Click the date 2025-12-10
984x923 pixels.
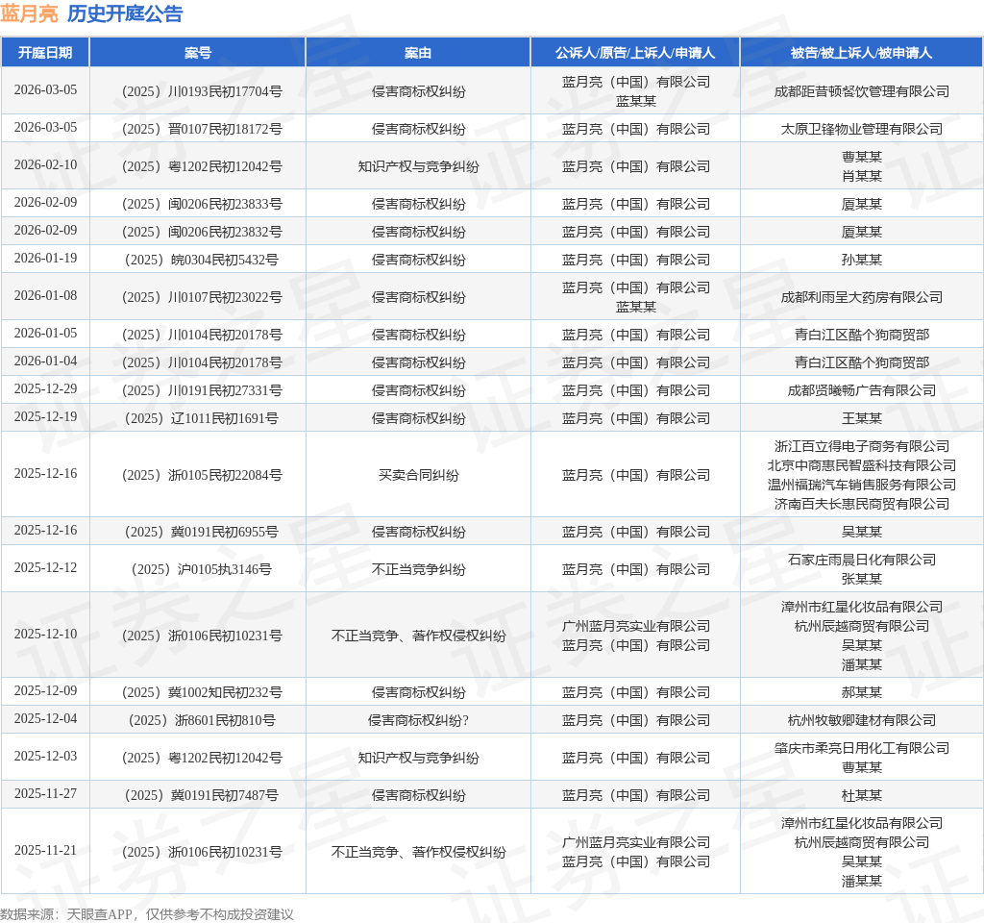point(45,634)
